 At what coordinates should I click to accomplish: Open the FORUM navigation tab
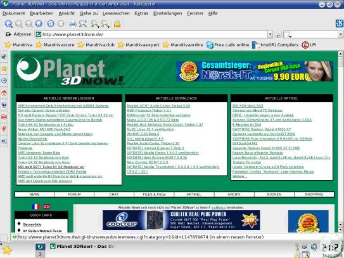[x=74, y=195]
